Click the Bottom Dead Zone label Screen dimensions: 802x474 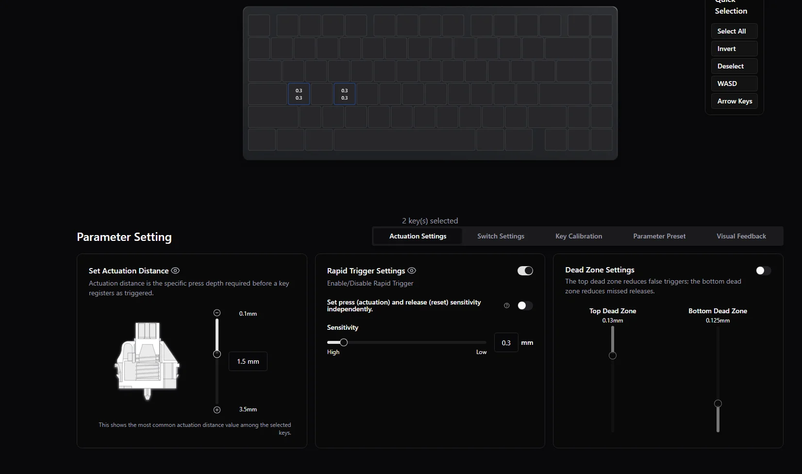pos(718,311)
